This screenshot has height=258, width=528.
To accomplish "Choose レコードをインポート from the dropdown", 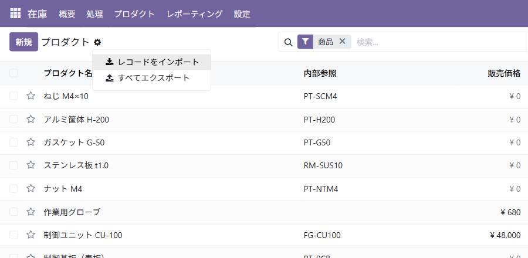I will (152, 62).
